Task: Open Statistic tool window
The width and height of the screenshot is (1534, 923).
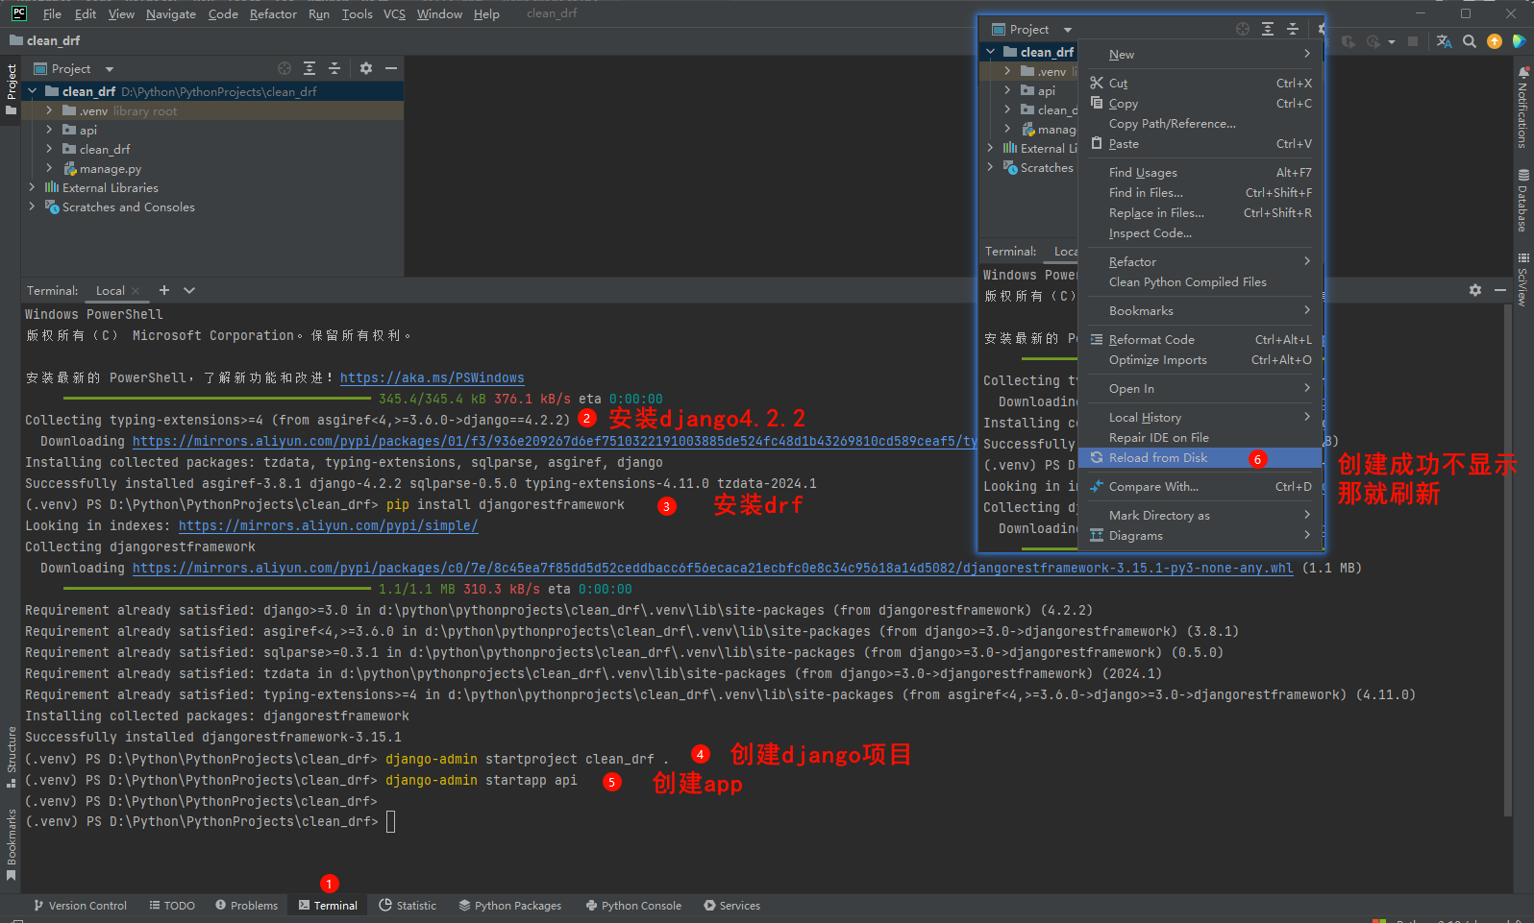Action: pyautogui.click(x=408, y=906)
